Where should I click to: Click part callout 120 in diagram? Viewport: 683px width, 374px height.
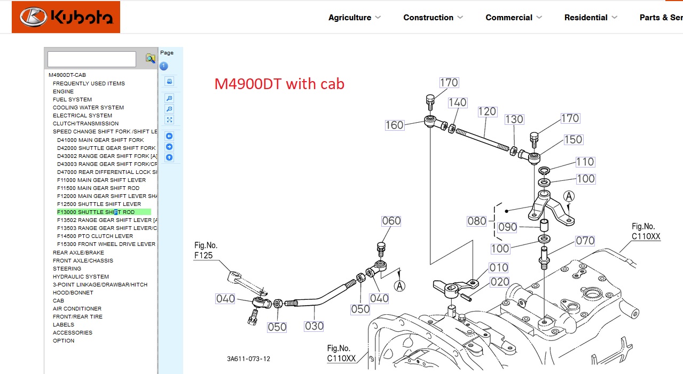[x=487, y=112]
